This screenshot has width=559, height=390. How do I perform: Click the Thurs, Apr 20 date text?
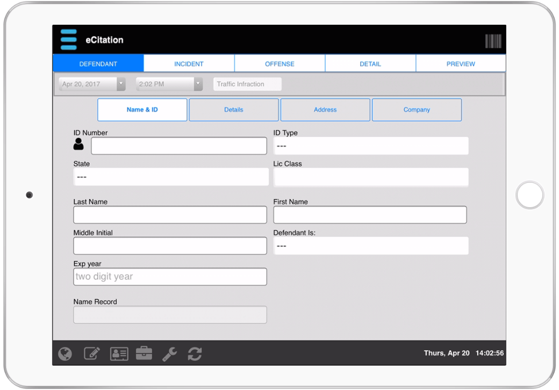point(447,353)
